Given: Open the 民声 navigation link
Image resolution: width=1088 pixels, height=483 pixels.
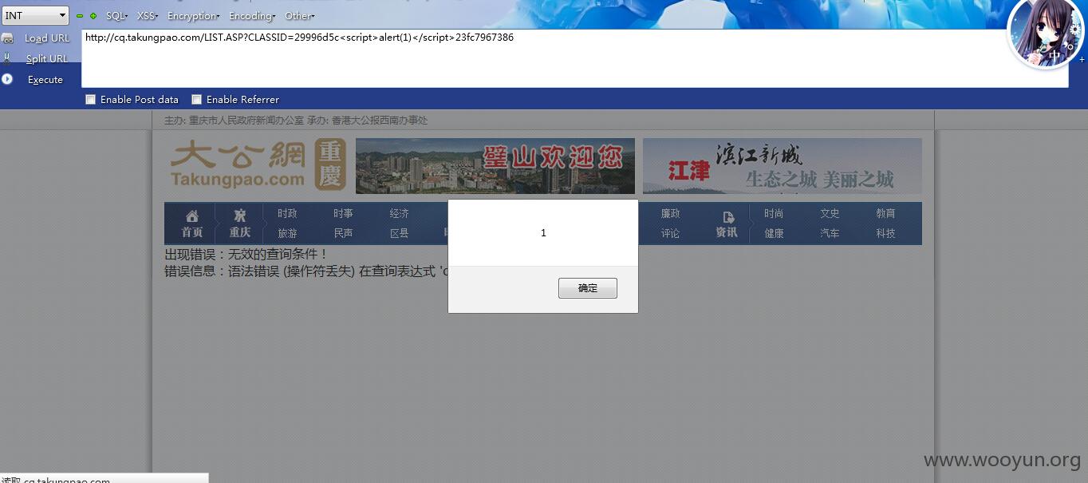Looking at the screenshot, I should pyautogui.click(x=343, y=234).
